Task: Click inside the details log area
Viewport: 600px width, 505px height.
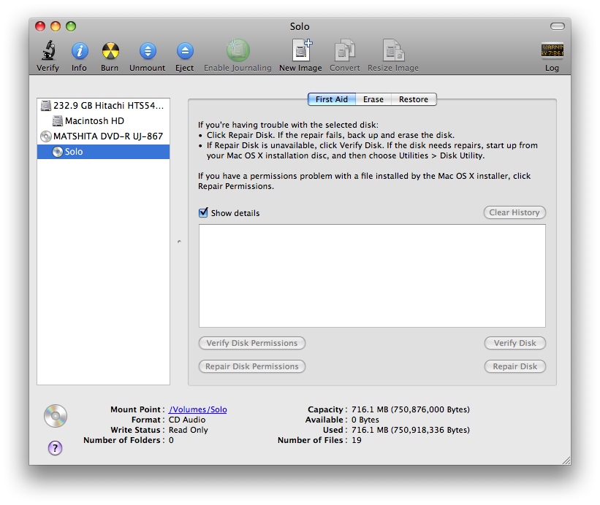Action: pyautogui.click(x=372, y=275)
